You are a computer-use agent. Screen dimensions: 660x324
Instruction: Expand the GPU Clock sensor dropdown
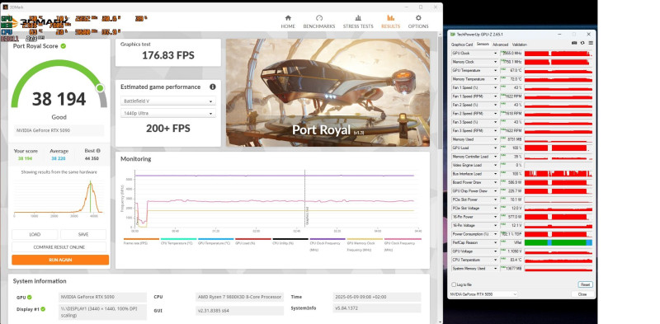pyautogui.click(x=496, y=54)
